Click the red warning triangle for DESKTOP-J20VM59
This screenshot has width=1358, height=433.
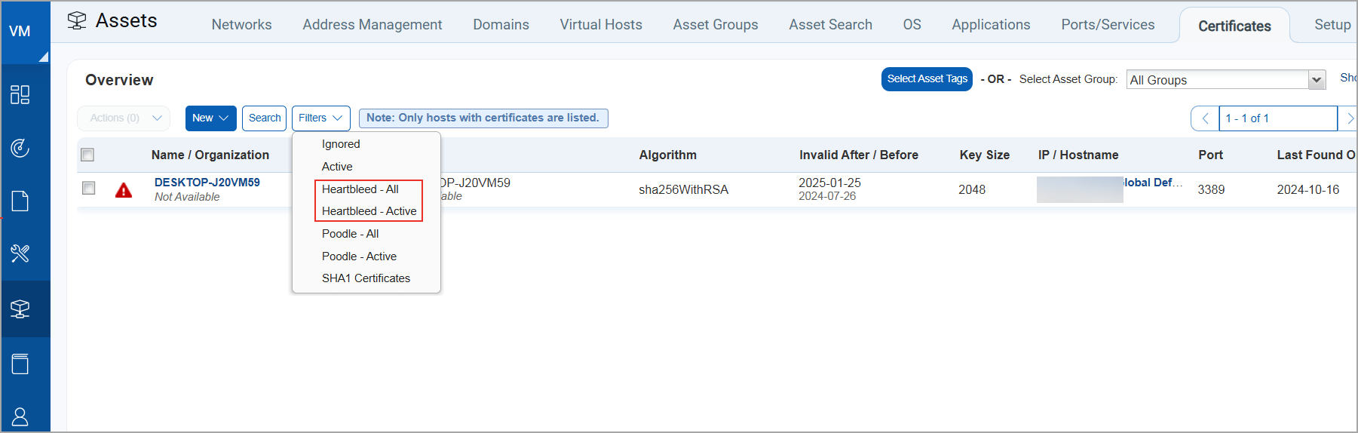124,190
